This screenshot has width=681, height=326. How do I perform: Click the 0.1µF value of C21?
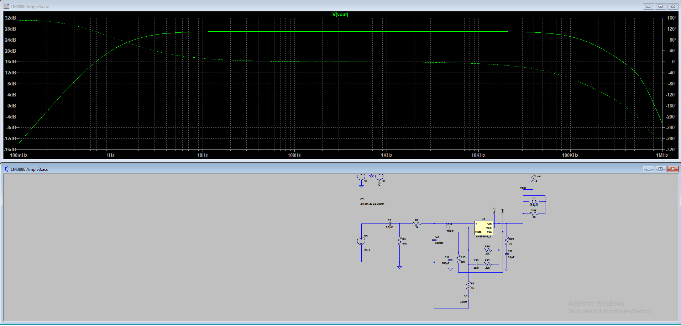[511, 257]
